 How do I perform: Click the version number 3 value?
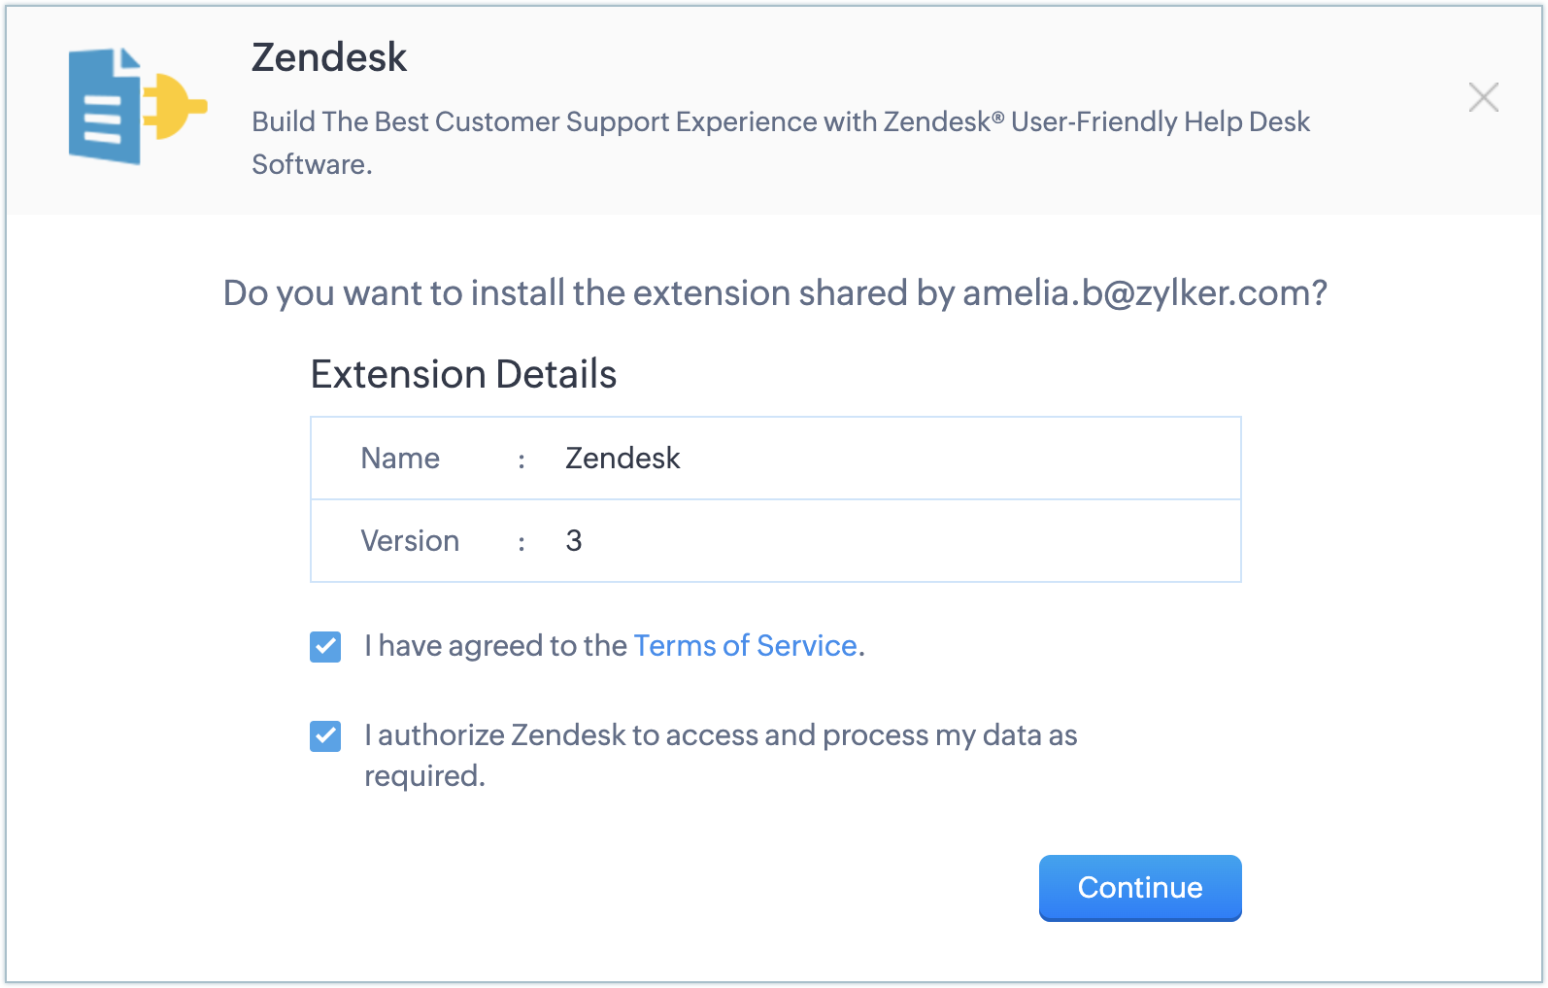[x=574, y=541]
